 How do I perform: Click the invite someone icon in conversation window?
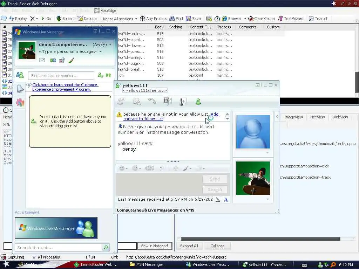click(x=121, y=101)
